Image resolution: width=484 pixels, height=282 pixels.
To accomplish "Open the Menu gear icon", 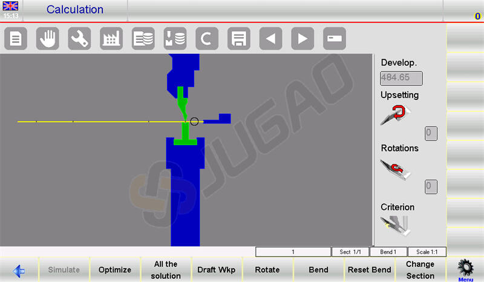I will click(x=465, y=269).
